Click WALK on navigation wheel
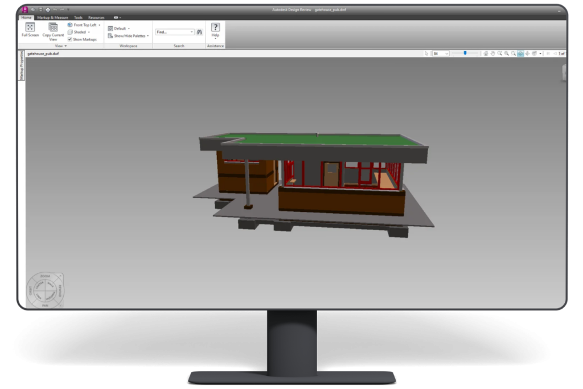The width and height of the screenshot is (583, 389). click(51, 285)
